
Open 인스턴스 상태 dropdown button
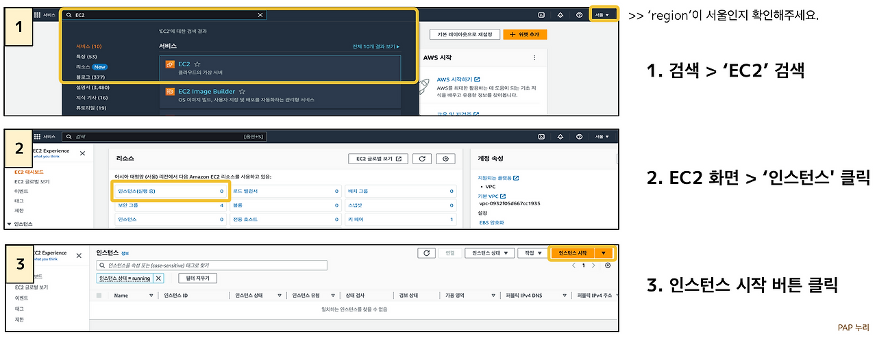pos(489,253)
